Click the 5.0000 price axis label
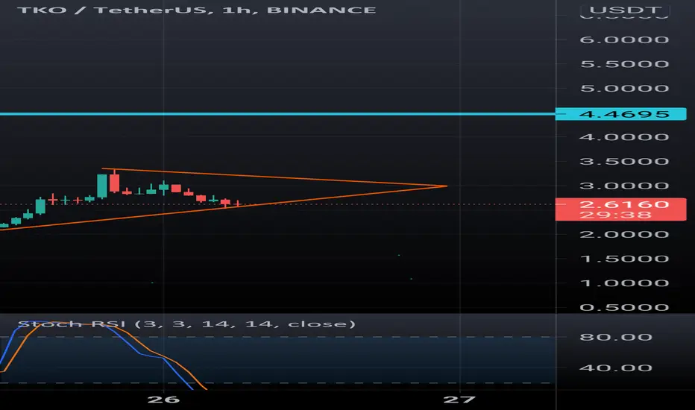 coord(624,88)
